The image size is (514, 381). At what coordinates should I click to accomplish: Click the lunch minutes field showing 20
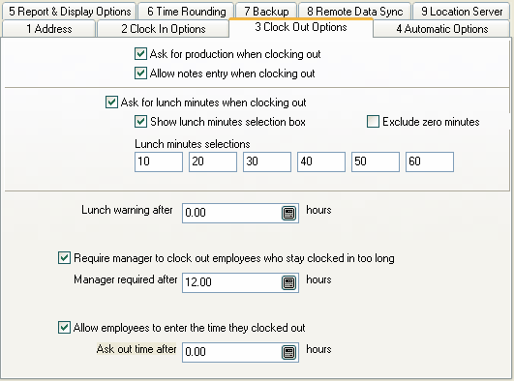tap(213, 161)
